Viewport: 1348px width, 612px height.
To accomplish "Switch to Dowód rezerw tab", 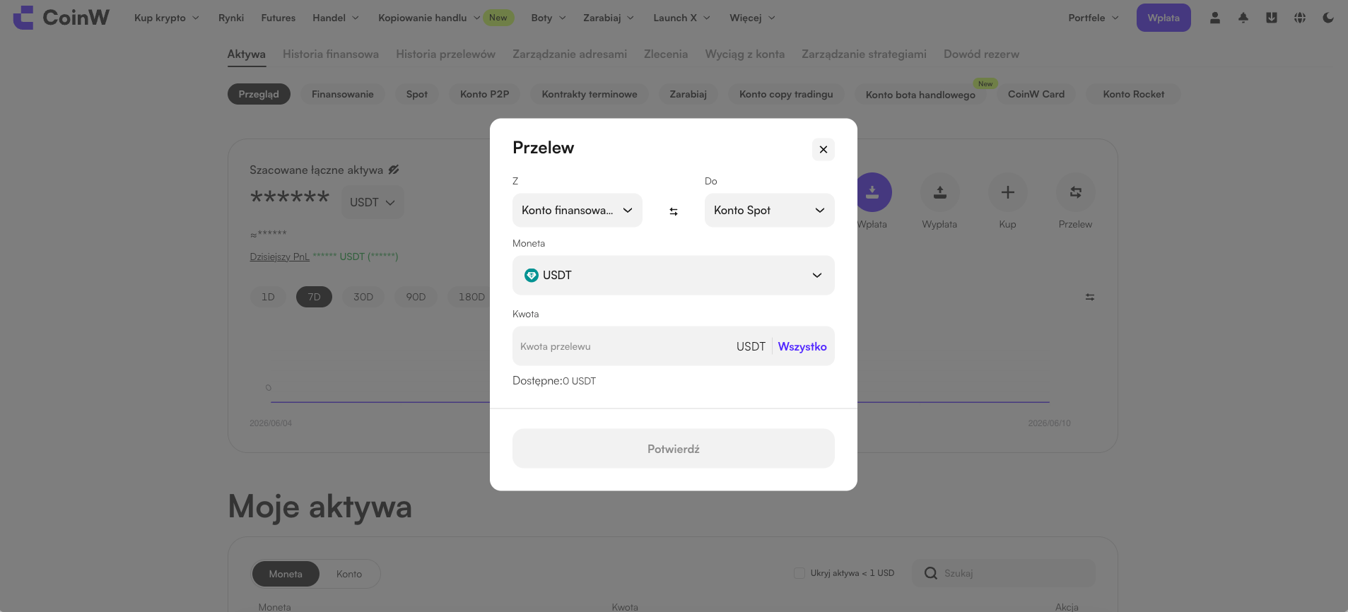I will pyautogui.click(x=981, y=54).
